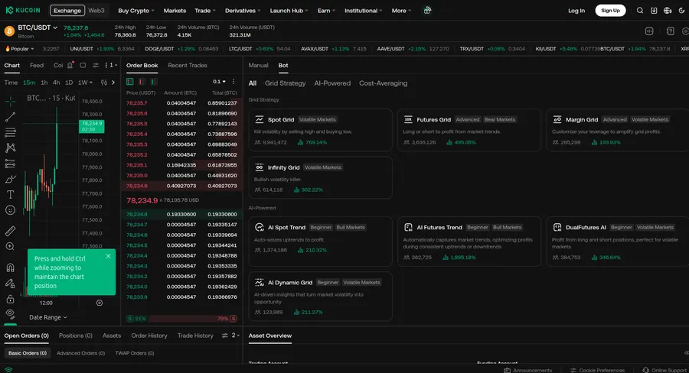The width and height of the screenshot is (689, 373).
Task: Open the price alert bell icon
Action: tap(70, 66)
